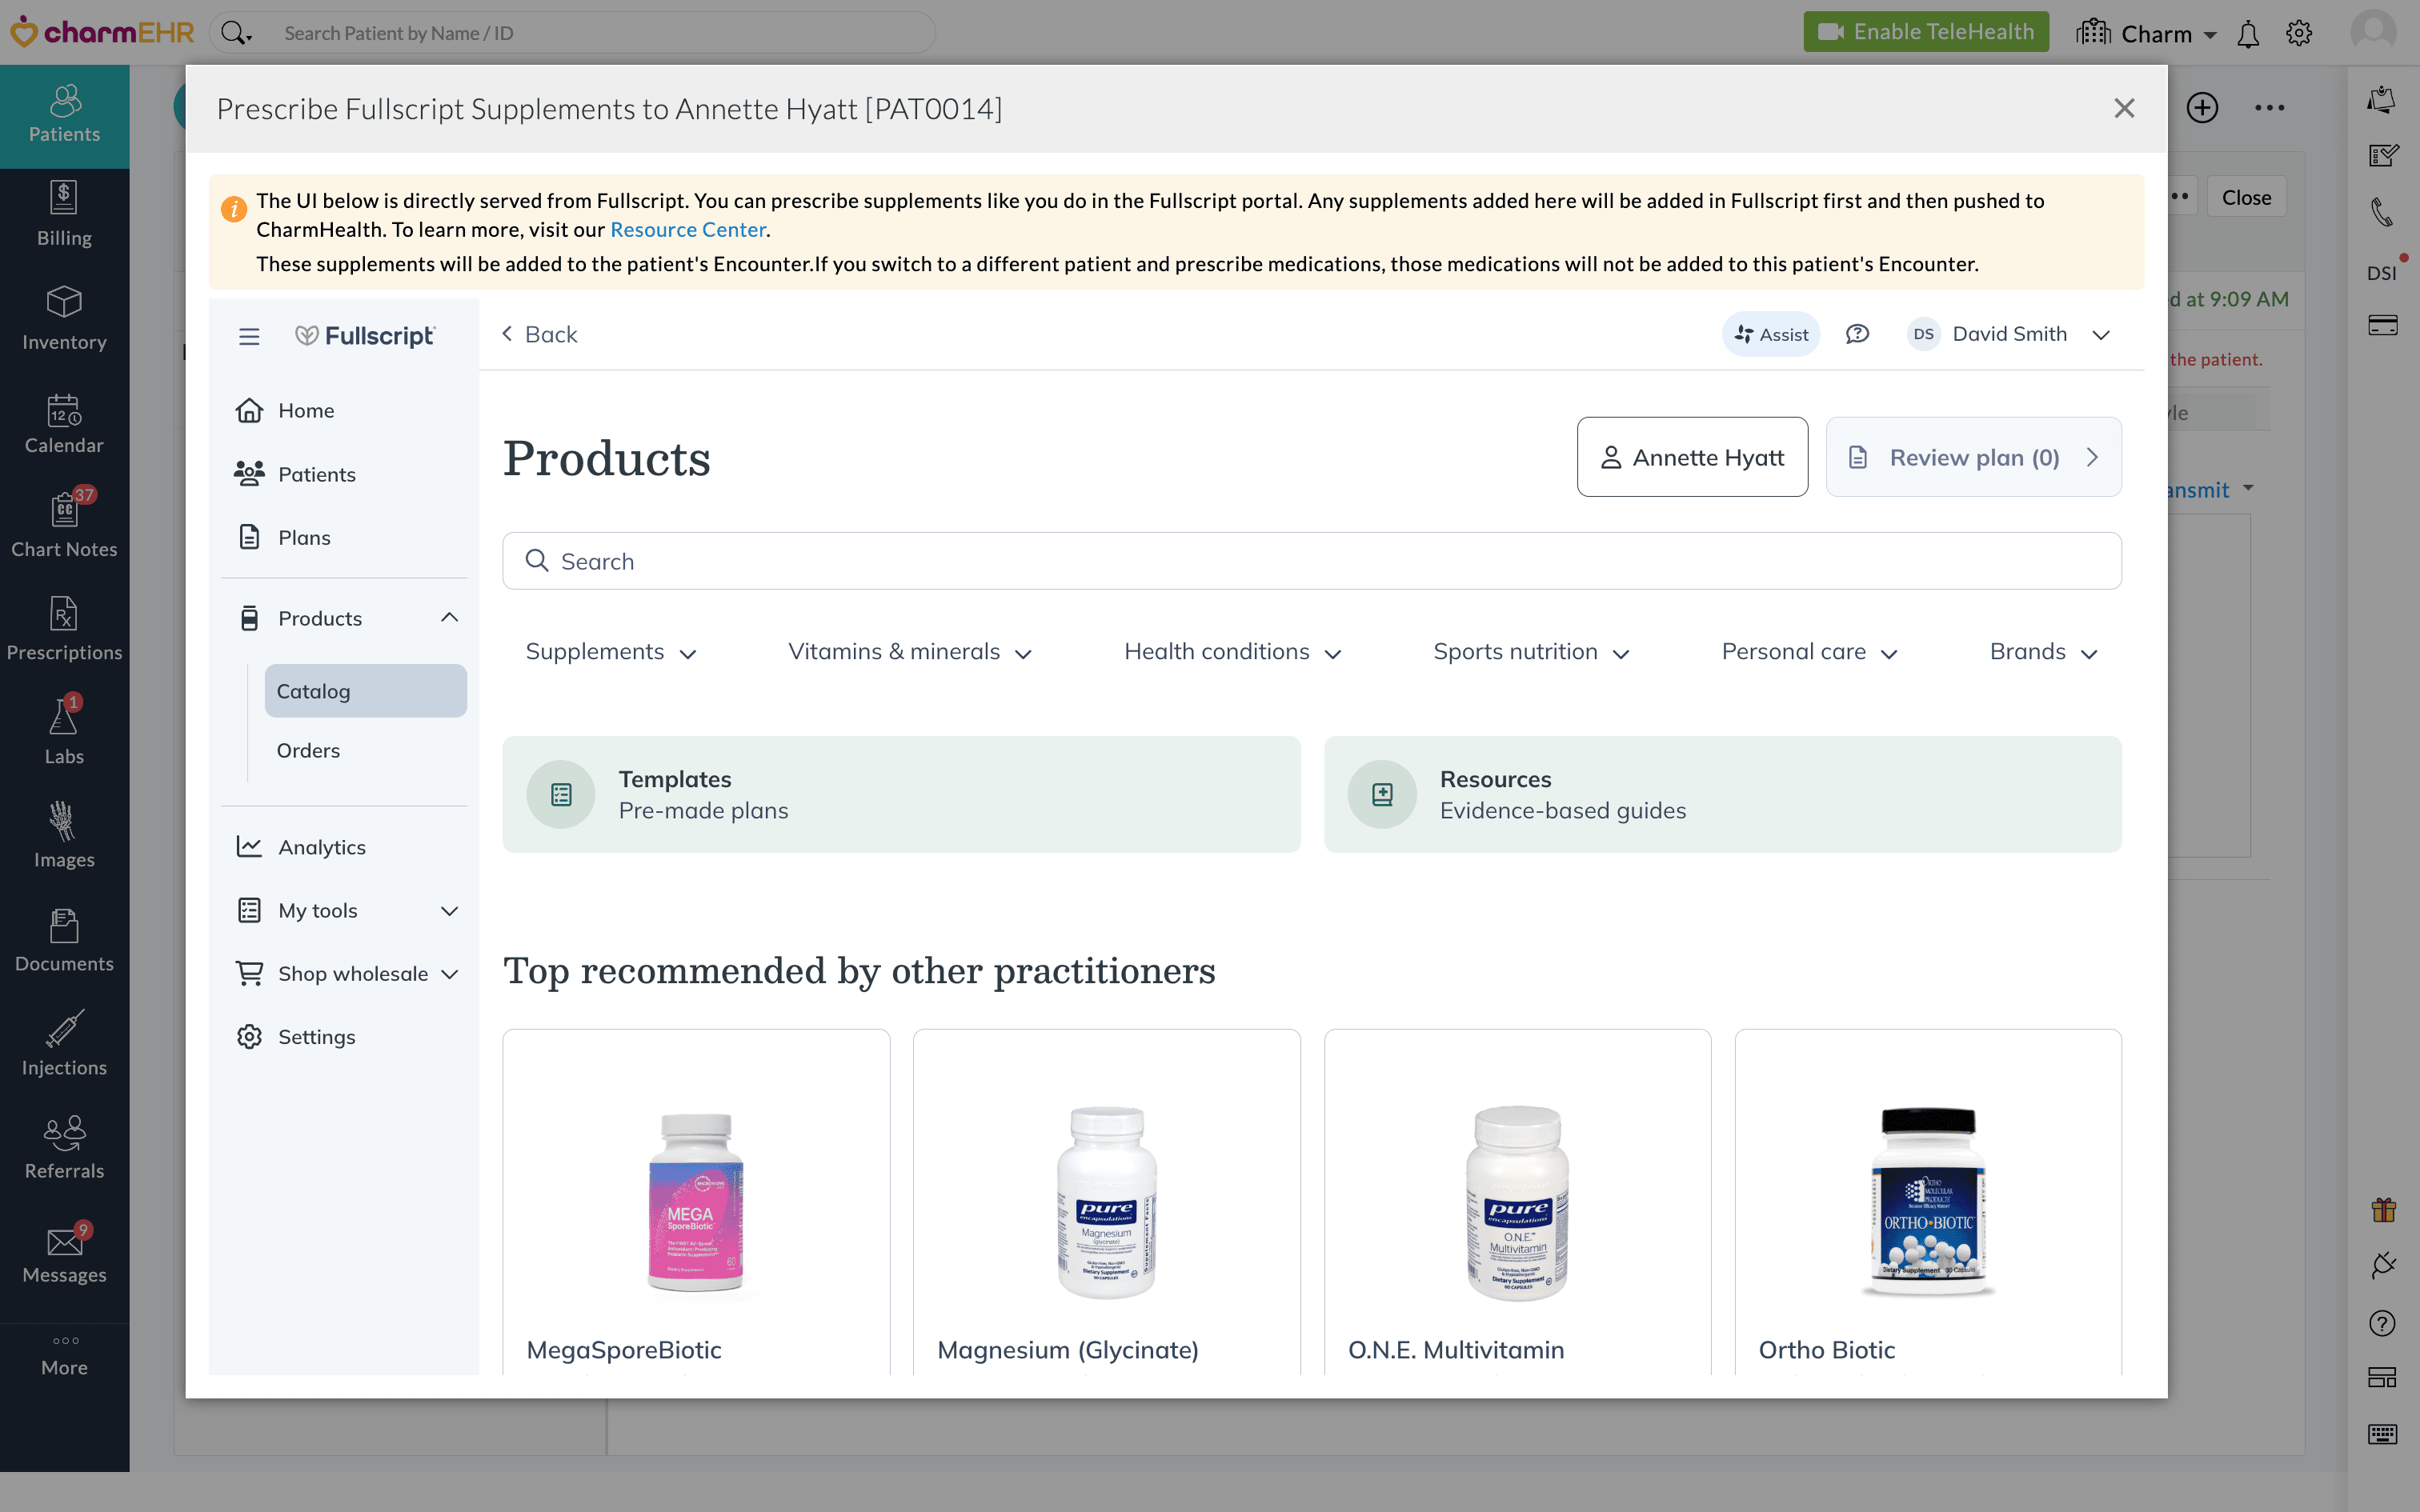Open the Referrals section

tap(64, 1150)
